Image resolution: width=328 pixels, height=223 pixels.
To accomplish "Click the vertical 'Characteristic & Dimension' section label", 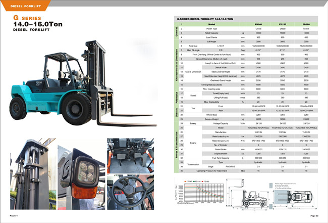I will tap(176, 65).
